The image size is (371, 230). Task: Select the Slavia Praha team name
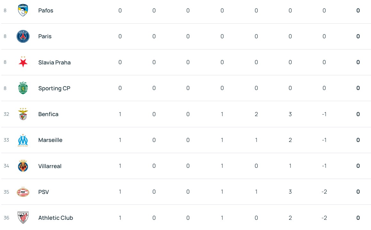pyautogui.click(x=54, y=63)
